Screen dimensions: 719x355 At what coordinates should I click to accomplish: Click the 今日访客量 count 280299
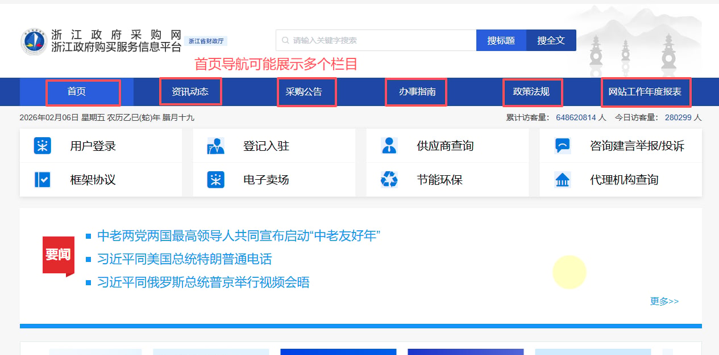(x=678, y=117)
